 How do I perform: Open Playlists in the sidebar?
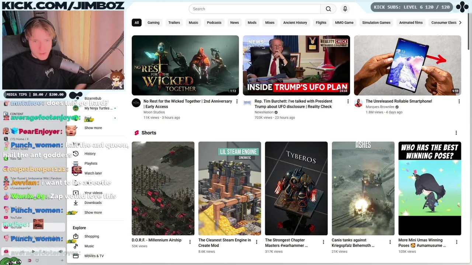click(91, 163)
